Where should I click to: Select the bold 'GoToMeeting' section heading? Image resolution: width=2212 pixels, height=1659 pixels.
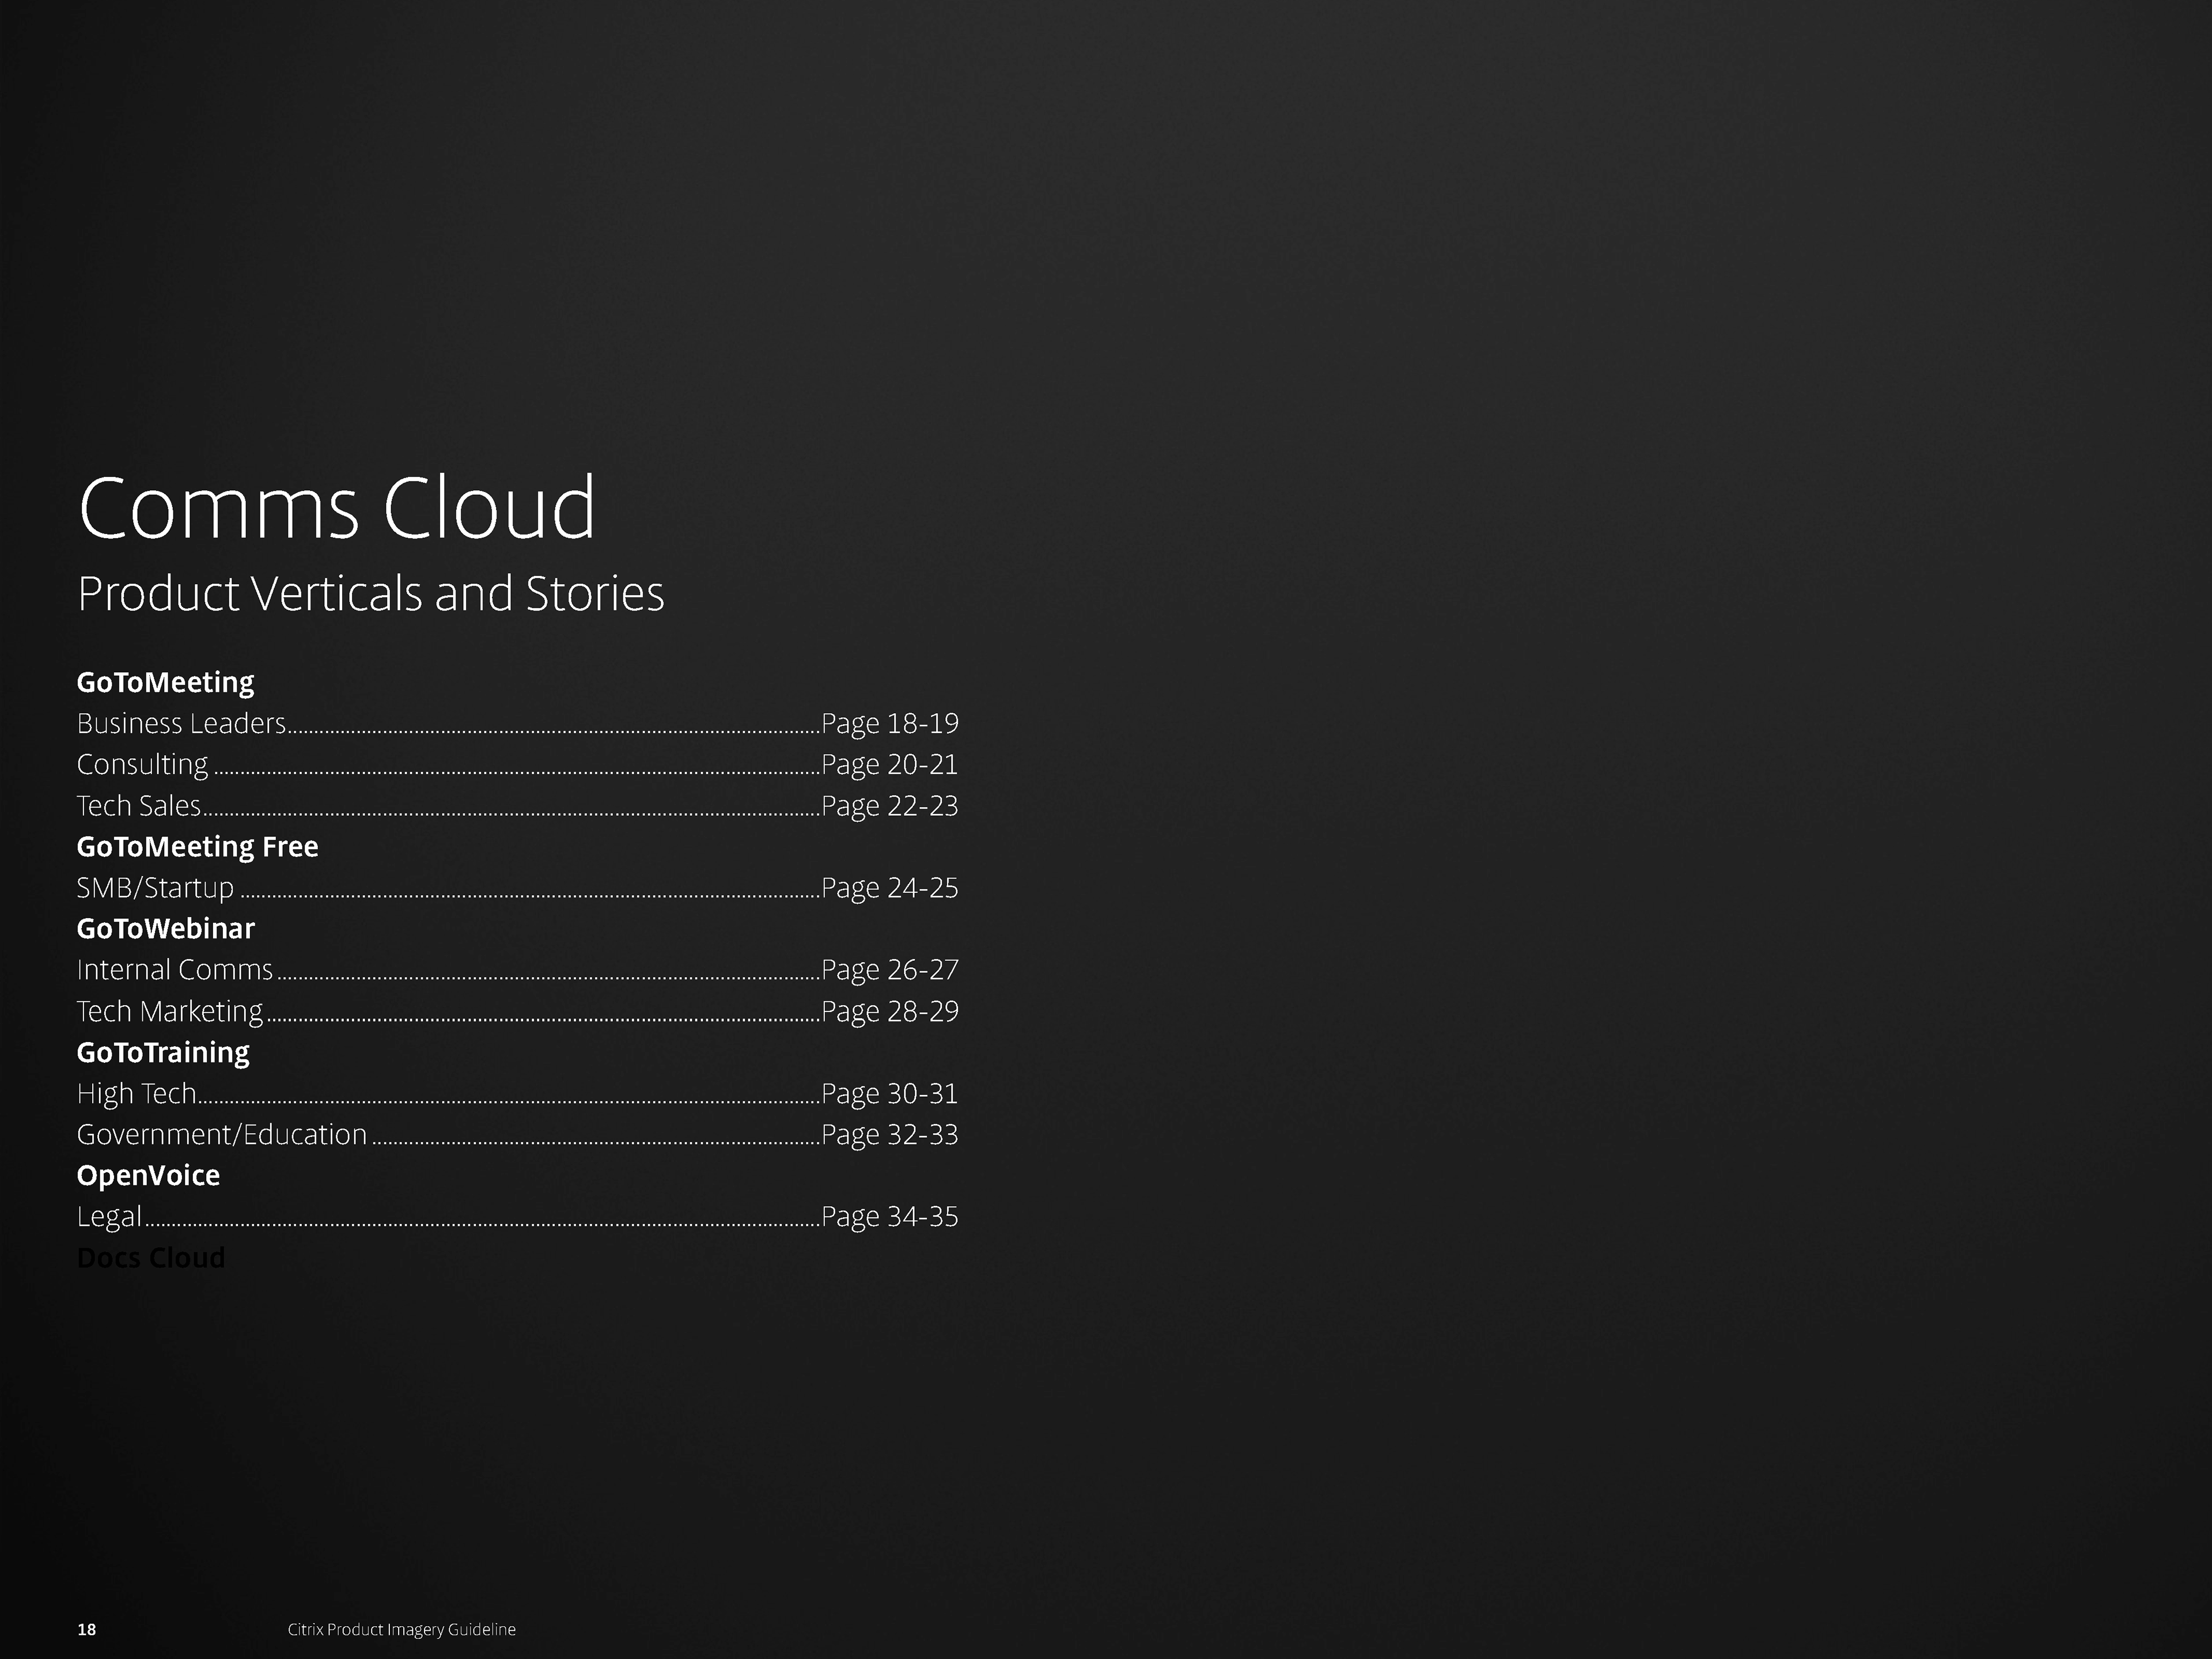click(x=165, y=682)
